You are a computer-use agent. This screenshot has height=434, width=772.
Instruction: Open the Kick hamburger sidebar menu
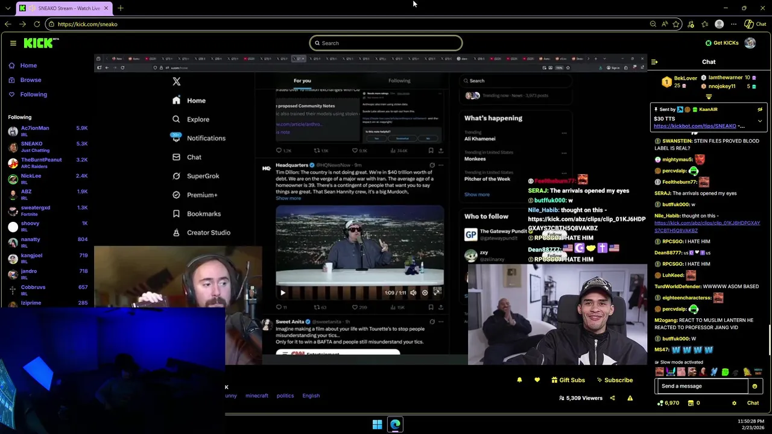click(x=13, y=43)
